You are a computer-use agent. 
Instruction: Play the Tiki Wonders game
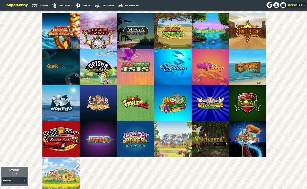click(248, 67)
